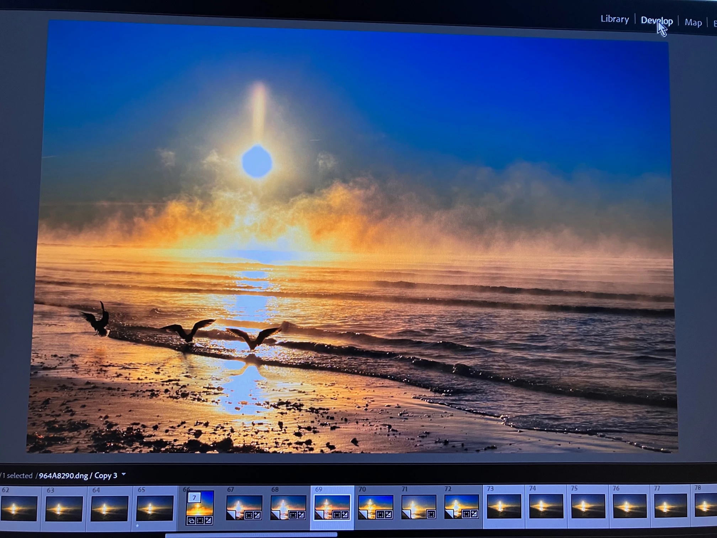Image resolution: width=717 pixels, height=538 pixels.
Task: Click the star rating under thumbnail 65
Action: [138, 526]
